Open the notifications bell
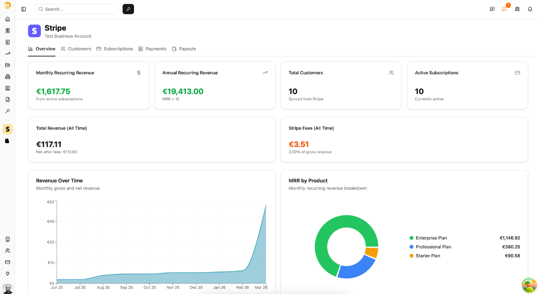The width and height of the screenshot is (539, 294). [530, 9]
